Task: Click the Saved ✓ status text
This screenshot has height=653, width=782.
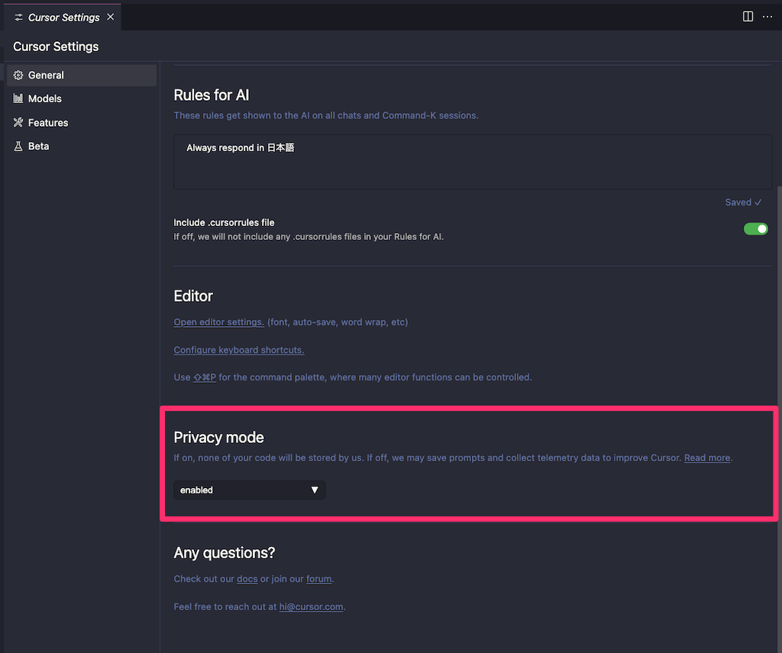Action: click(x=743, y=202)
